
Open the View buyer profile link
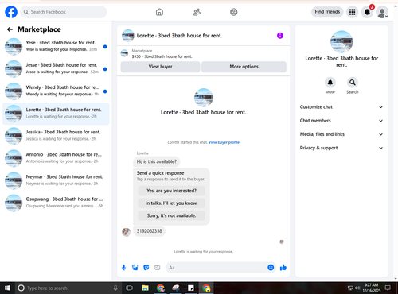[224, 142]
